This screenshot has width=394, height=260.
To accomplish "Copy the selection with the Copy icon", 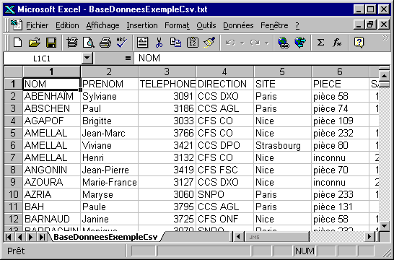I will pyautogui.click(x=175, y=42).
